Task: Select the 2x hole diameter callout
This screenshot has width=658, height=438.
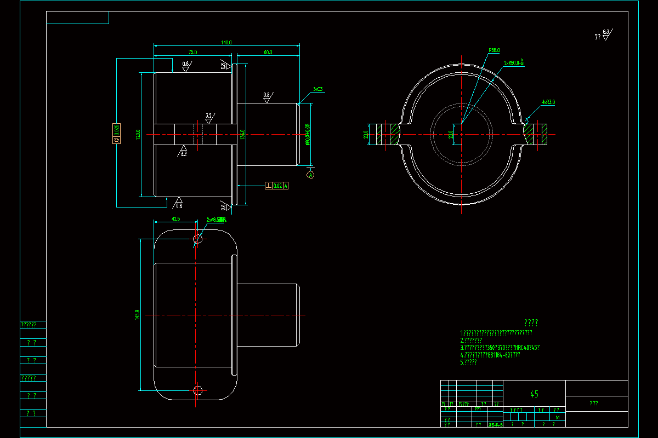Action: (x=216, y=219)
